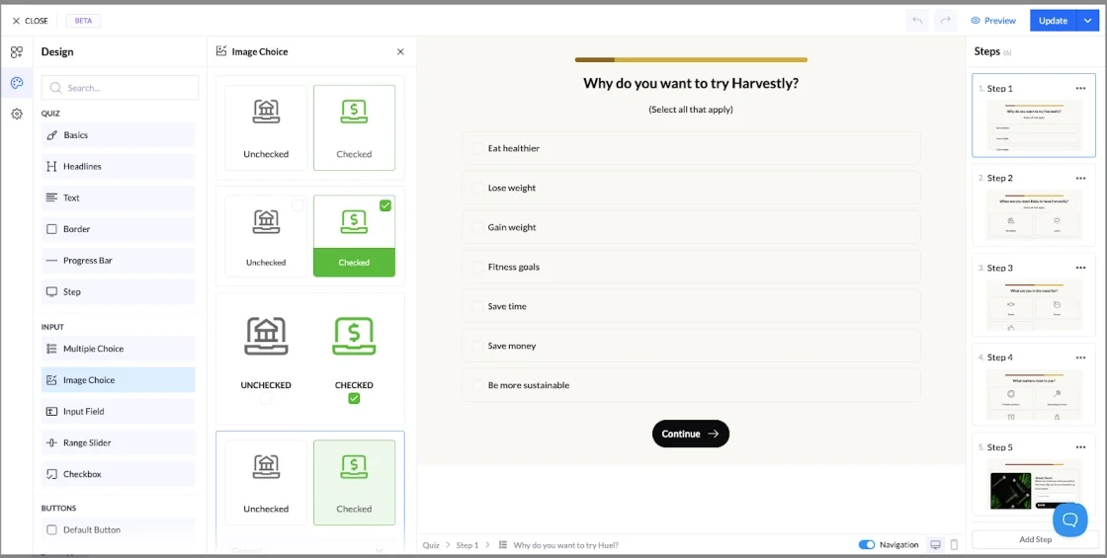The height and width of the screenshot is (558, 1107).
Task: Close the editor with the CLOSE button
Action: tap(30, 21)
